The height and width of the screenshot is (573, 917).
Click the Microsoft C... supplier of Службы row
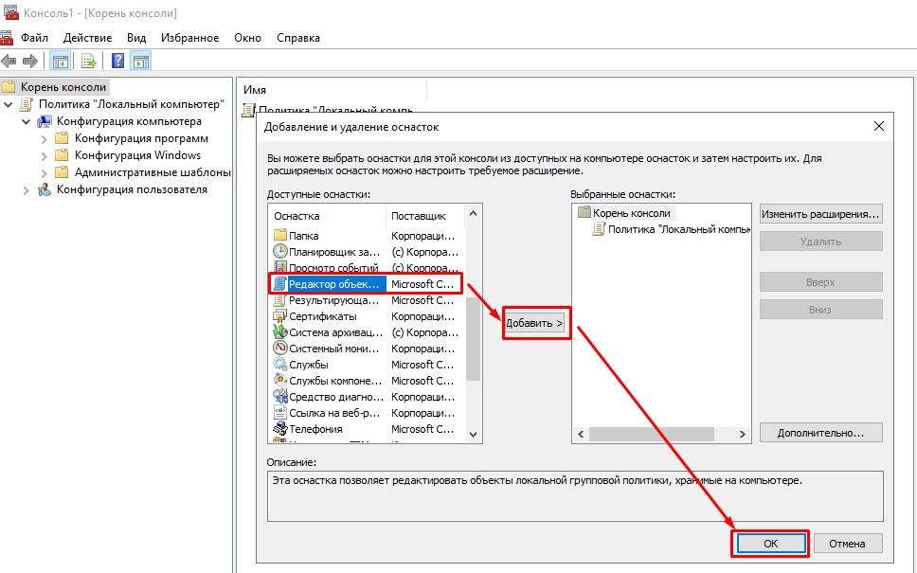pyautogui.click(x=423, y=365)
